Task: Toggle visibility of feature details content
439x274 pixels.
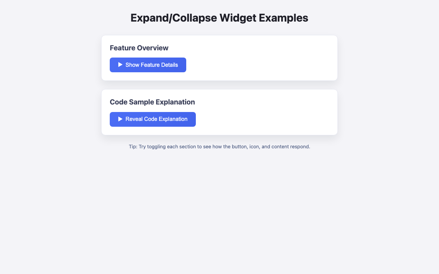Action: 148,65
